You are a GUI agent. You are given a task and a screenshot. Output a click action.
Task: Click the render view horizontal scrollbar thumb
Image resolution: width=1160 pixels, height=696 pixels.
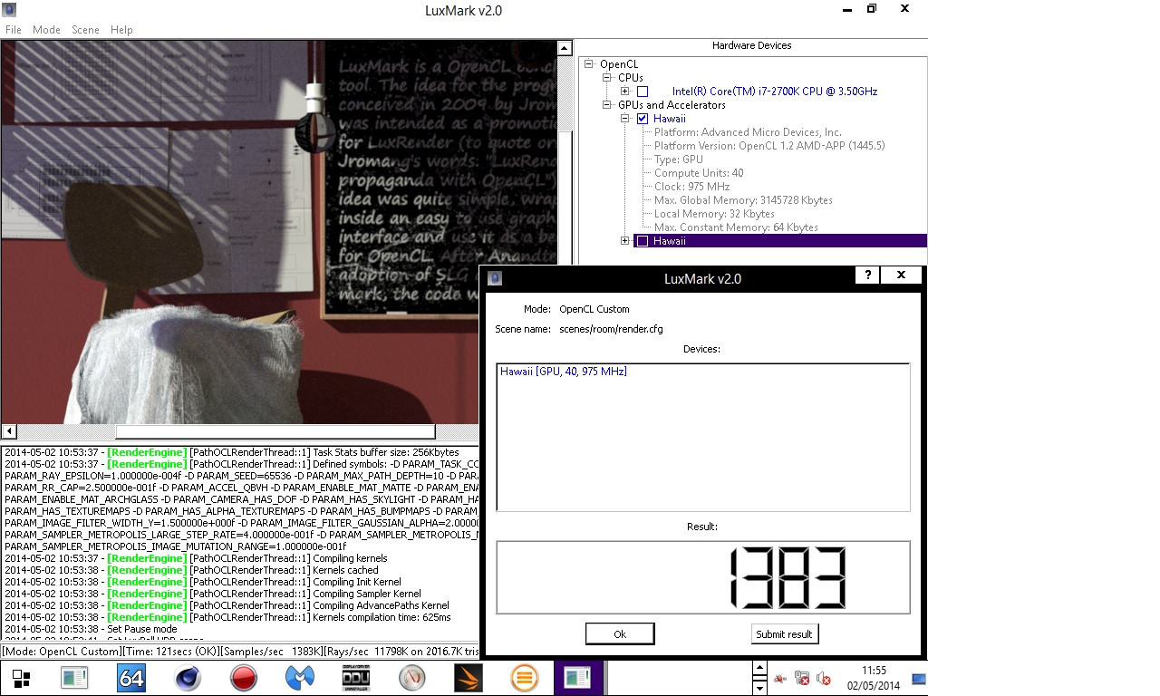pos(275,432)
